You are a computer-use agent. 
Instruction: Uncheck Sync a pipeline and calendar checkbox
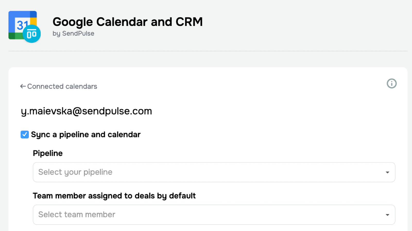point(25,134)
